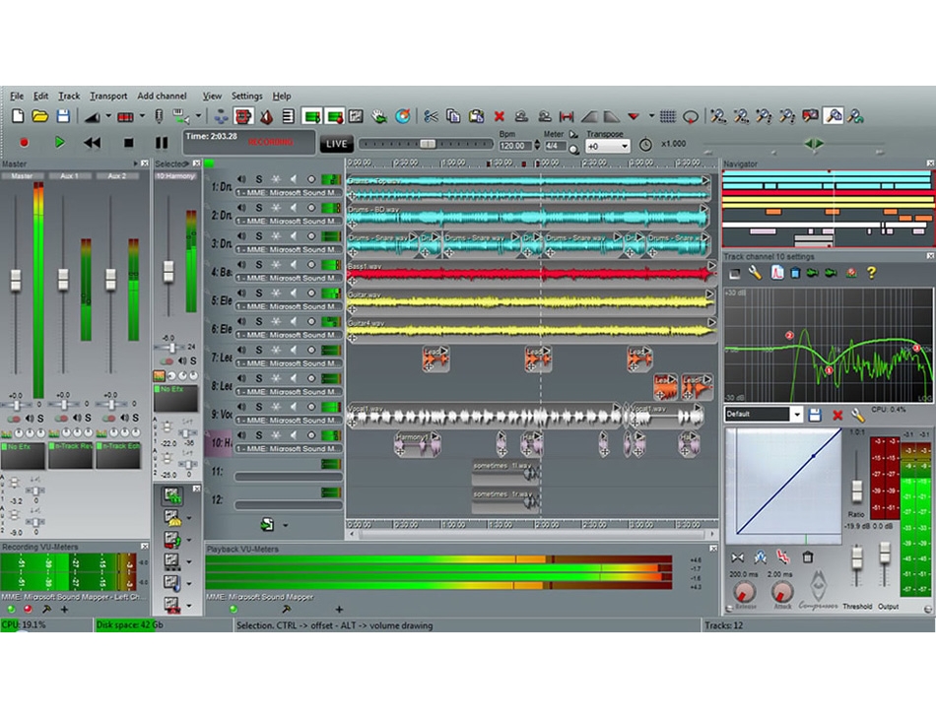
Task: Open the Transport menu
Action: click(x=108, y=97)
